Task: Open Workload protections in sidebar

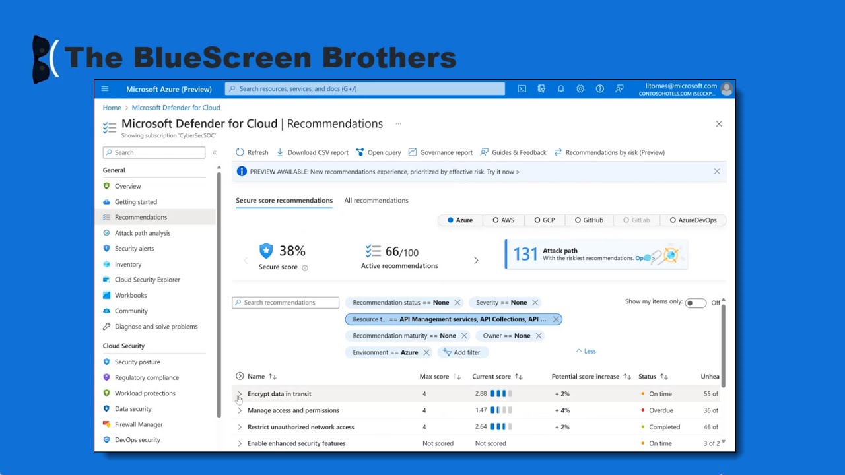Action: click(145, 393)
